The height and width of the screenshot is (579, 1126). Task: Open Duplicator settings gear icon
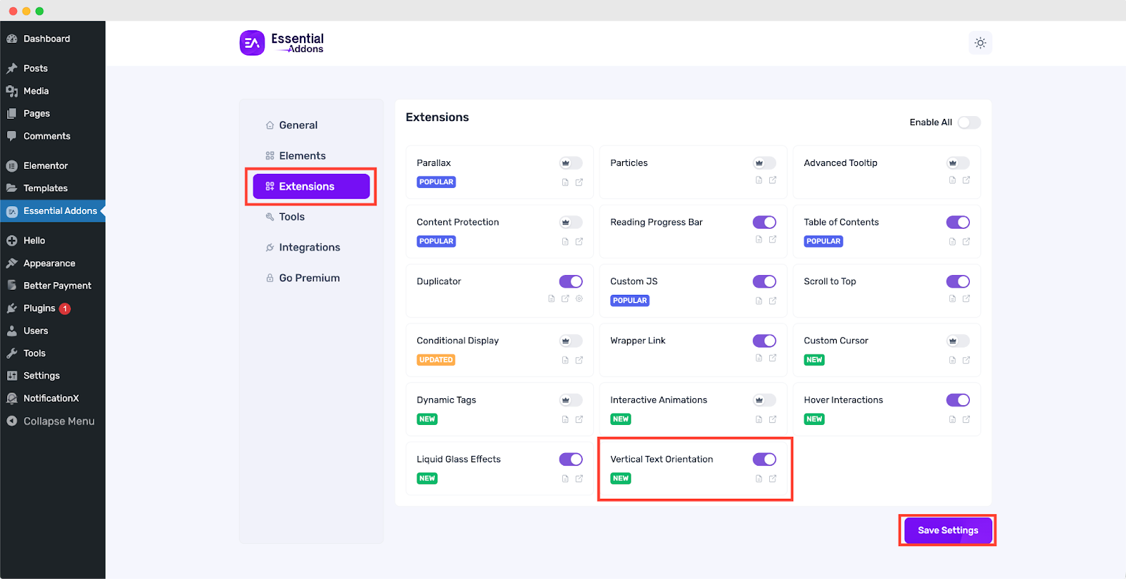click(579, 298)
